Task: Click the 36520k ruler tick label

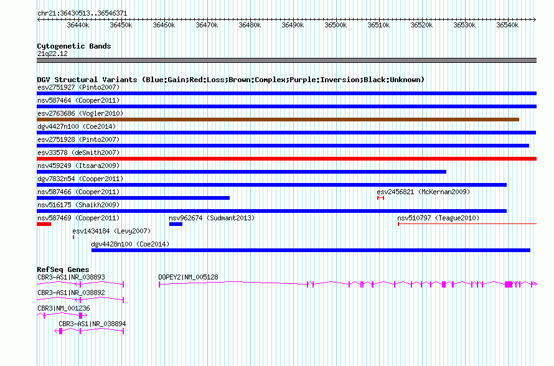Action: coord(421,26)
